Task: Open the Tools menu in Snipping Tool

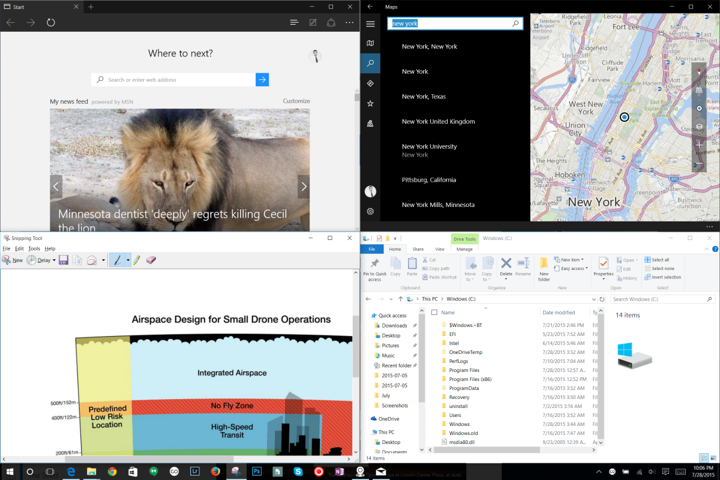Action: coord(34,248)
